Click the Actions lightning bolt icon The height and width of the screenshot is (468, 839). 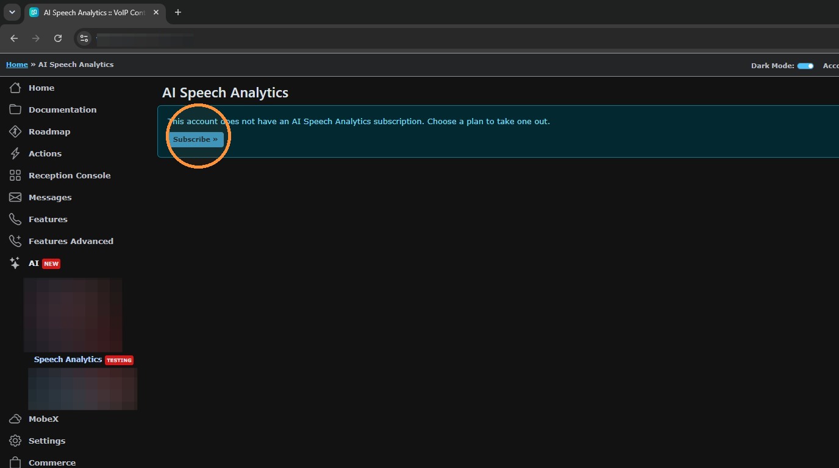tap(15, 153)
